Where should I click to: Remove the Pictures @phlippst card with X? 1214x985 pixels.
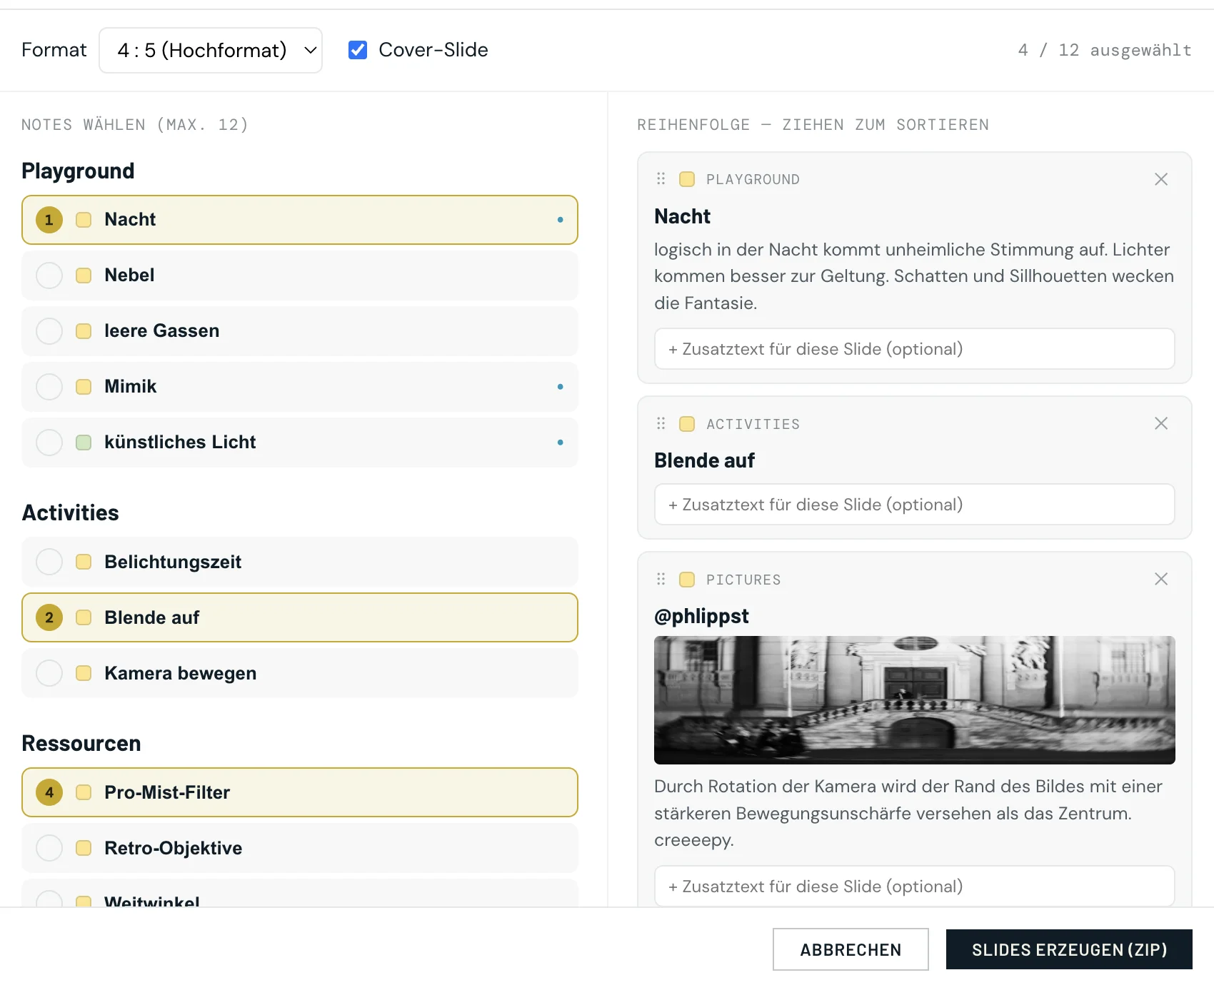pos(1161,579)
